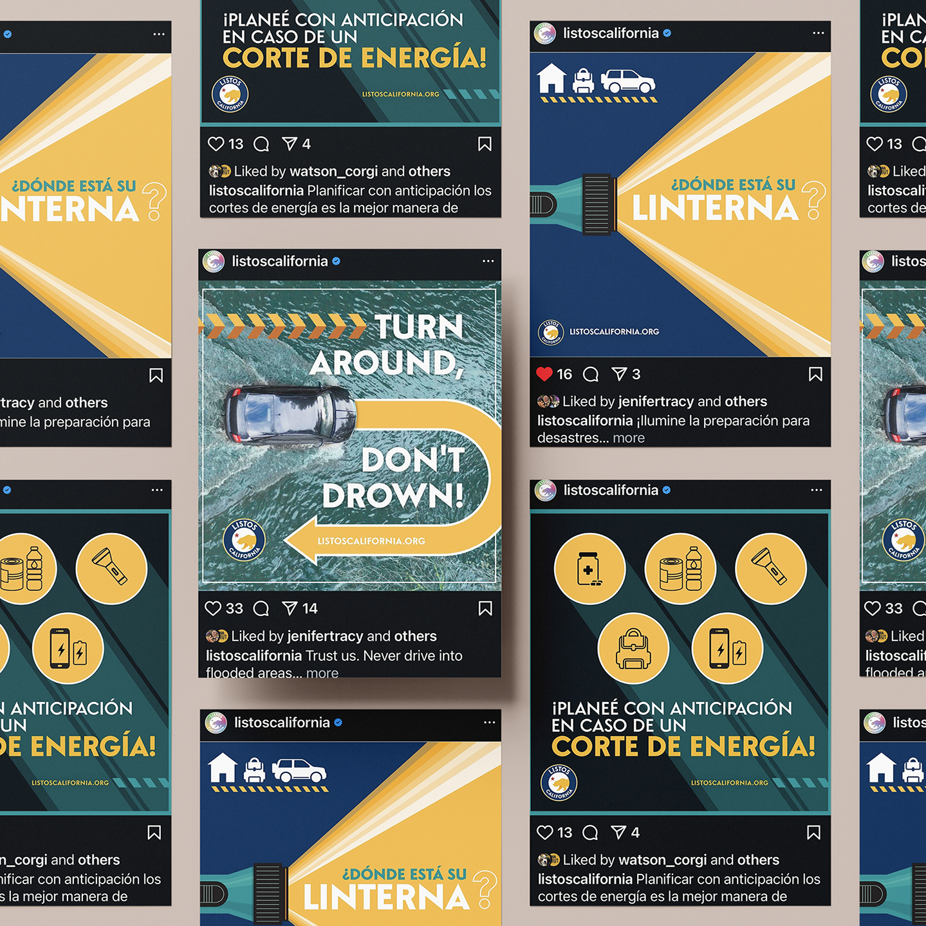This screenshot has width=926, height=926.
Task: Bookmark the left-edge cropped Energía post
Action: click(x=154, y=833)
